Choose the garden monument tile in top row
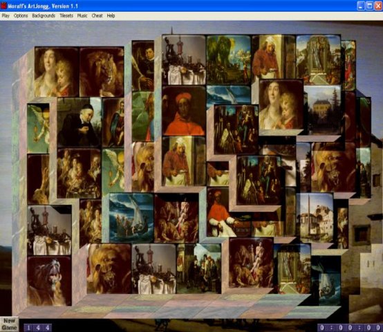 318,60
